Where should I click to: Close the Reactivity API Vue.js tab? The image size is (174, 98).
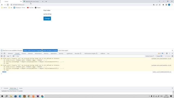[x=43, y=2]
